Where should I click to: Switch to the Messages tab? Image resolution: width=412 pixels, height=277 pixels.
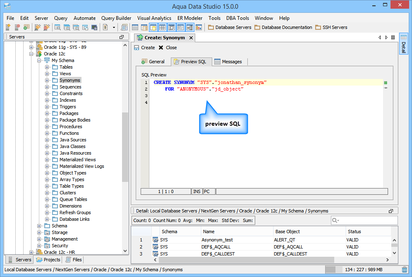pyautogui.click(x=228, y=62)
